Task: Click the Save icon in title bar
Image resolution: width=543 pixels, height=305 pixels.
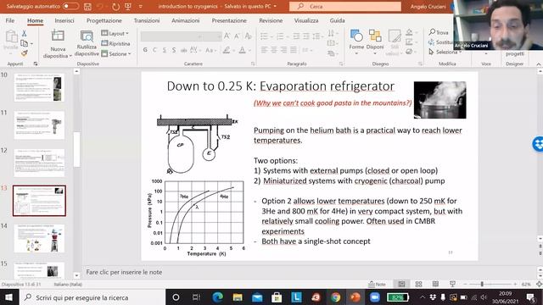Action: (87, 6)
